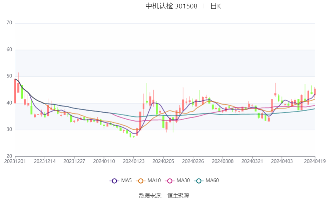Viewport: 328px width, 199px height.
Task: Click the first candlestick with the tall upper wick
Action: 15,91
